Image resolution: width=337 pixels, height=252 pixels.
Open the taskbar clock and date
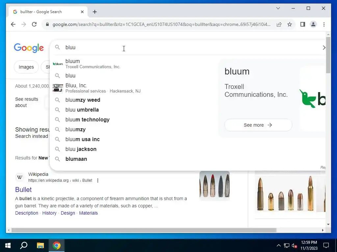point(309,245)
